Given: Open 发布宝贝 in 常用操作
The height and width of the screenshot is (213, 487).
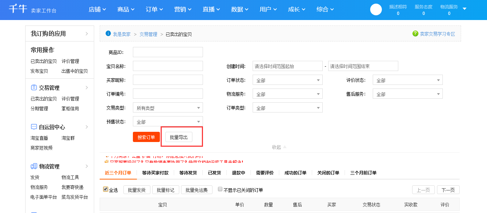Looking at the screenshot, I should [x=39, y=71].
